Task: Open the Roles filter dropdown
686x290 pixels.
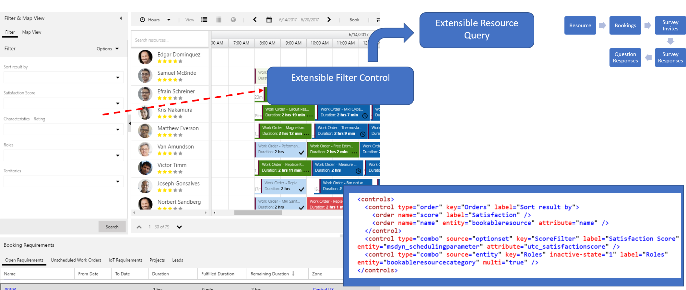Action: [118, 156]
